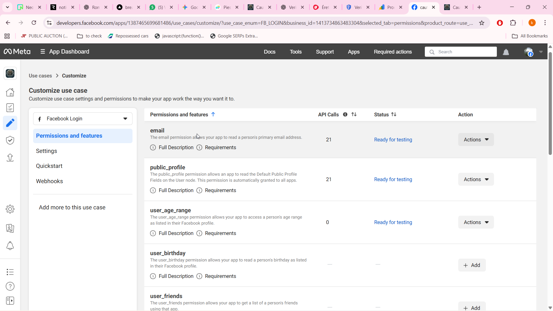Viewport: 553px width, 311px height.
Task: Reload the page
Action: [34, 23]
